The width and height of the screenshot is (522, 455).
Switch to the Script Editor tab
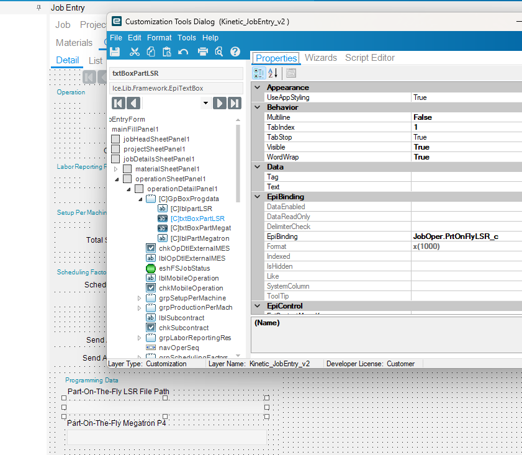370,58
